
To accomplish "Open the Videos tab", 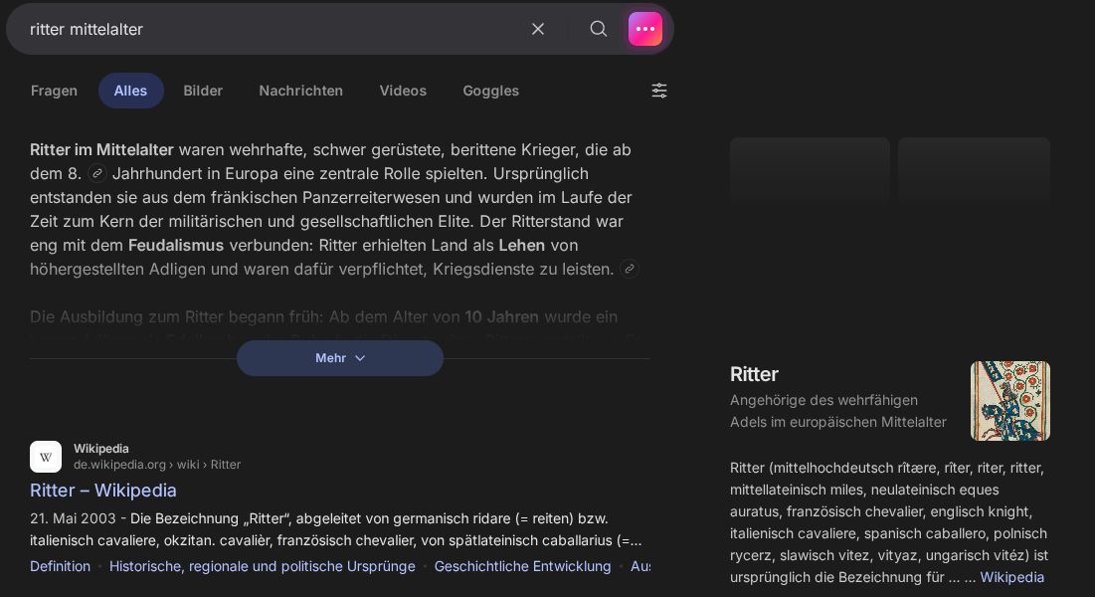I will click(x=403, y=91).
